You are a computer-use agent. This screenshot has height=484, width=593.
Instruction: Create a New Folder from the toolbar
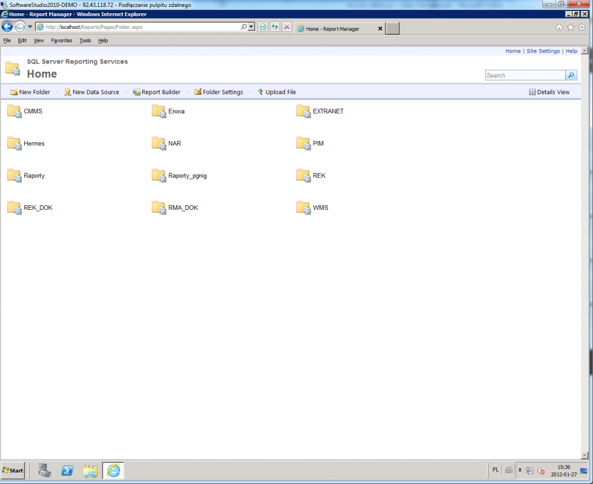[x=30, y=91]
